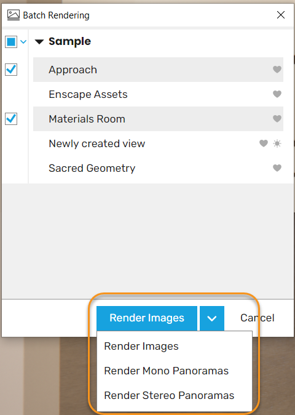The height and width of the screenshot is (415, 295).
Task: Click the Batch Rendering title image icon
Action: pyautogui.click(x=13, y=15)
